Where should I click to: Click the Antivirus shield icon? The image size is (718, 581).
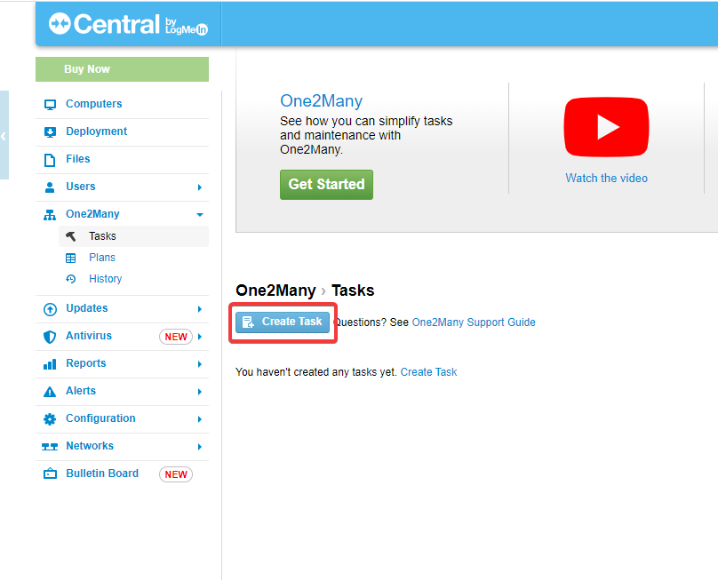(x=50, y=337)
